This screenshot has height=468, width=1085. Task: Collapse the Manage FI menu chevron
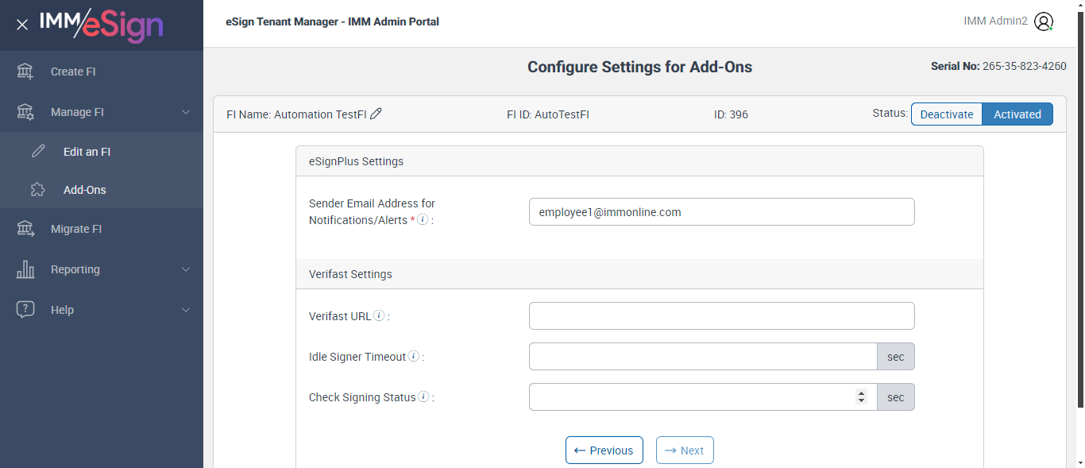[186, 112]
